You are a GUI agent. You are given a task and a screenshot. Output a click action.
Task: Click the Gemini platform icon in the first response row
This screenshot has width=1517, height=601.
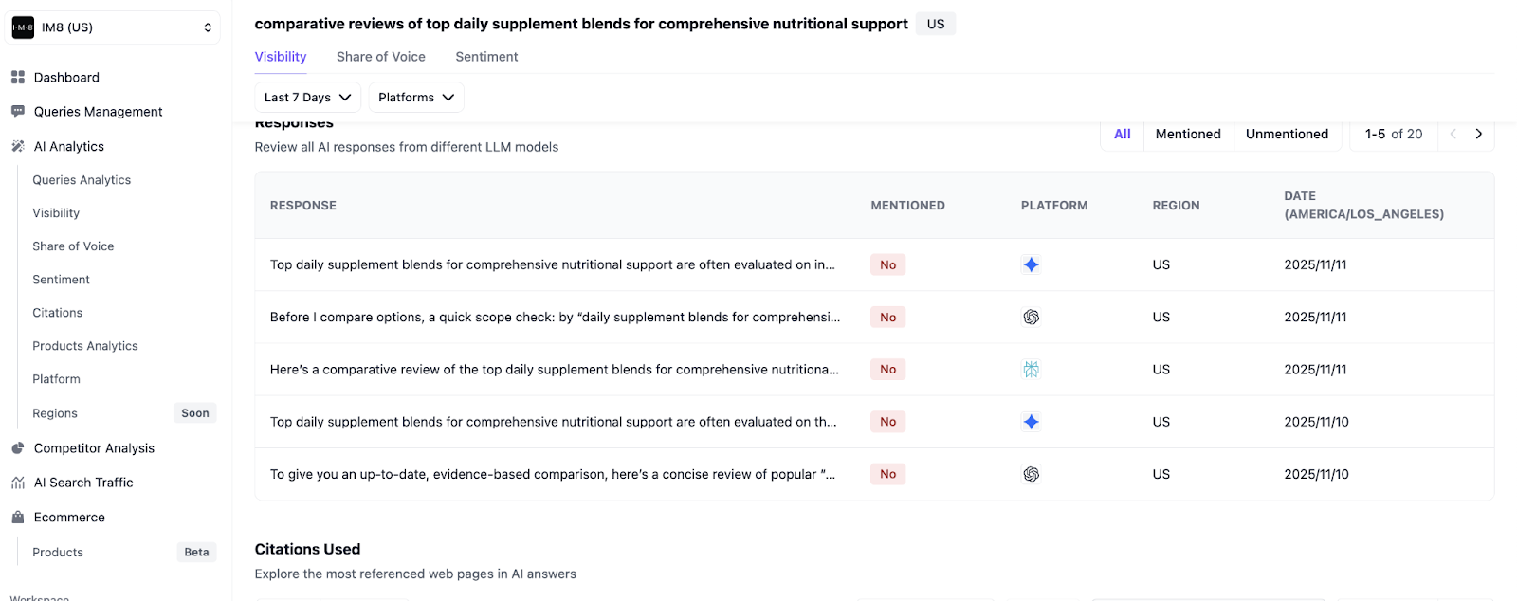(1032, 264)
